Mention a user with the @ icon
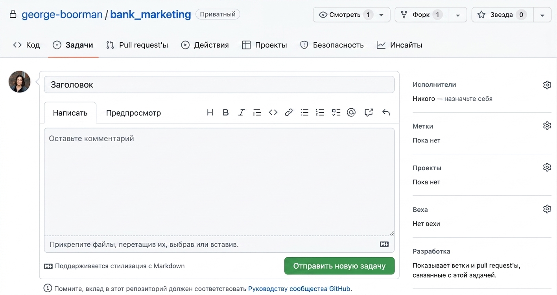Screen dimensions: 557x295 351,113
